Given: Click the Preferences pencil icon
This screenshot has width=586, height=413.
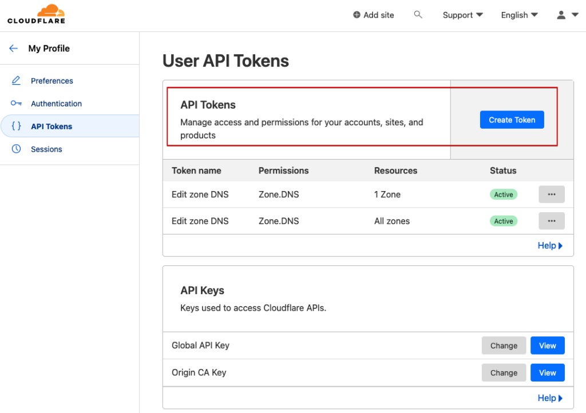Looking at the screenshot, I should 16,81.
